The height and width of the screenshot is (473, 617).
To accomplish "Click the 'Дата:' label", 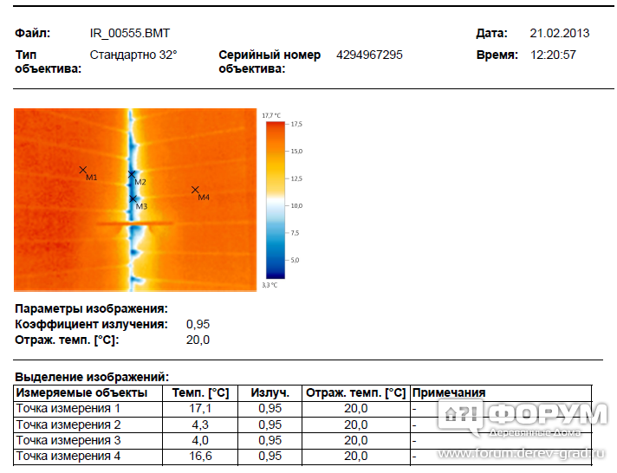I will pos(492,33).
